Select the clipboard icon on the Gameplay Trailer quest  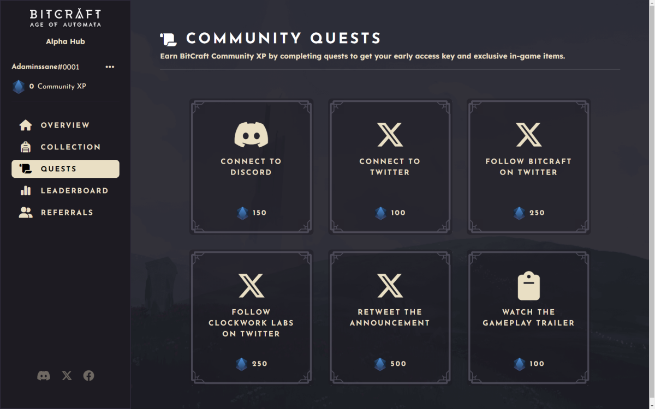[x=528, y=284]
